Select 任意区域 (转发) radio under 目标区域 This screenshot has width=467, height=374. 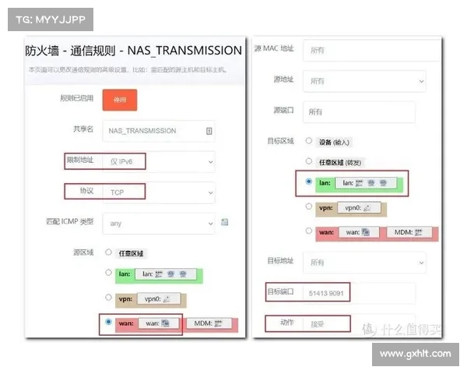(309, 161)
